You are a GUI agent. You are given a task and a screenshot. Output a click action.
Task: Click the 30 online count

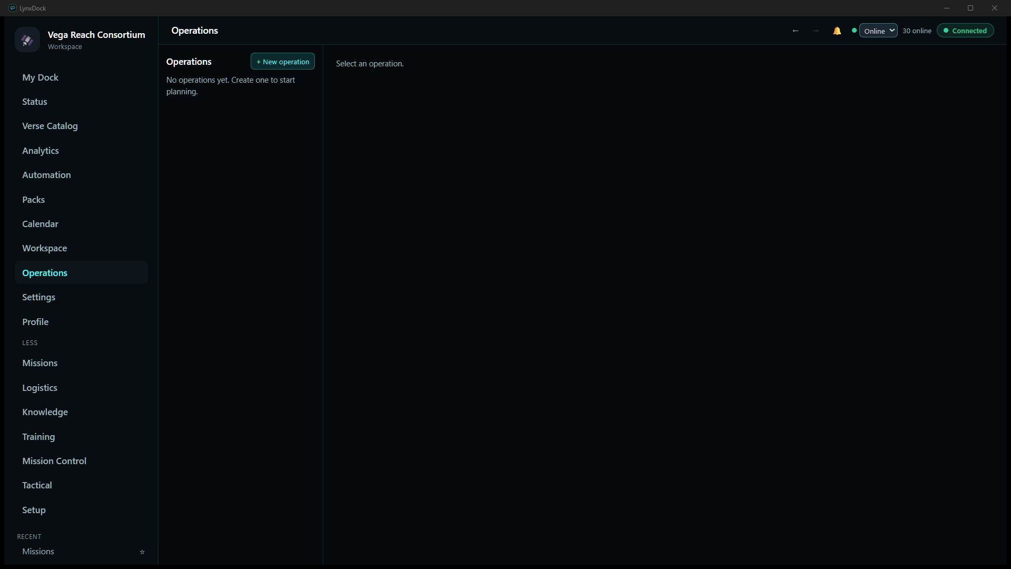[x=917, y=31]
